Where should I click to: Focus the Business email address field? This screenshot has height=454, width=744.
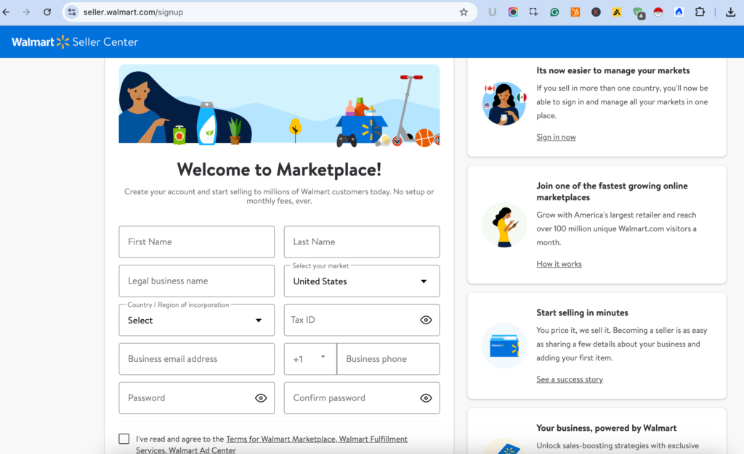pyautogui.click(x=196, y=359)
